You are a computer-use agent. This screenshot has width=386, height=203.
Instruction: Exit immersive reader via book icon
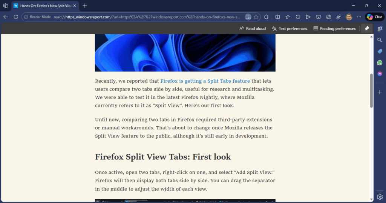(x=248, y=17)
